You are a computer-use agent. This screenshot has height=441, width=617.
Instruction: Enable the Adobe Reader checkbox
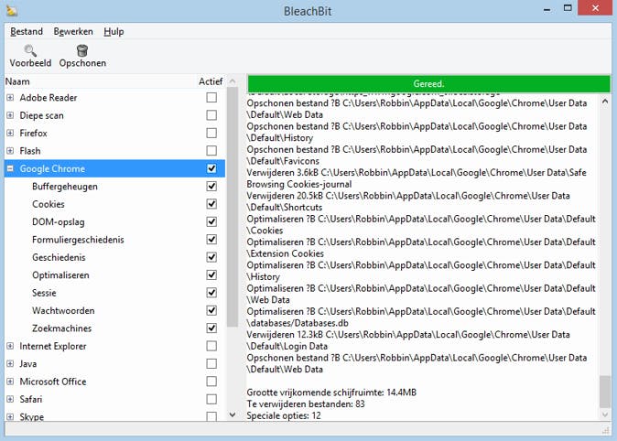point(211,97)
